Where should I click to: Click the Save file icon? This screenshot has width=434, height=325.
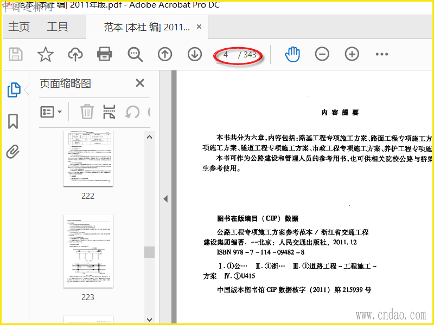click(16, 54)
